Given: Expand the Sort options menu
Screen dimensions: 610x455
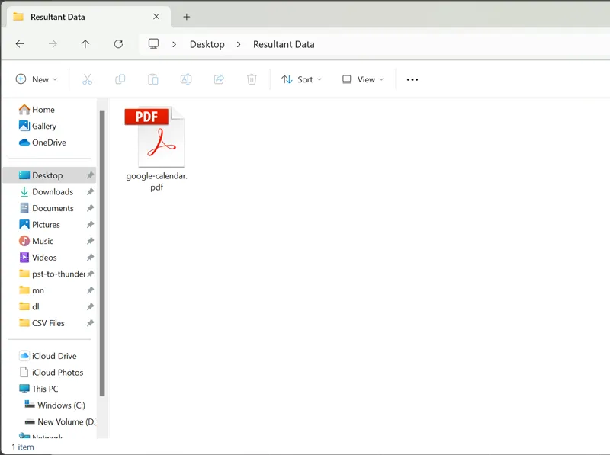Looking at the screenshot, I should tap(302, 79).
